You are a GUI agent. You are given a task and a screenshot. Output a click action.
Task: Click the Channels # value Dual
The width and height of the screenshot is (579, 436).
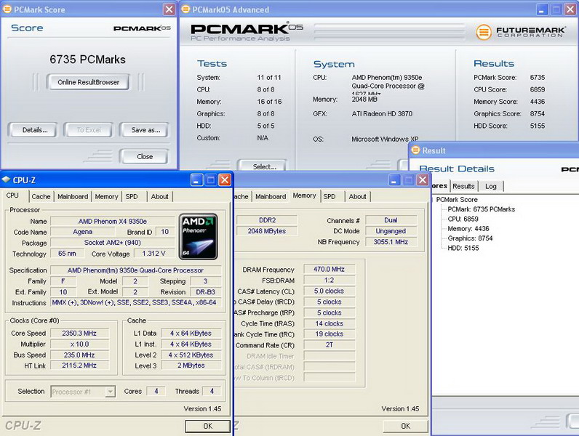coord(391,220)
